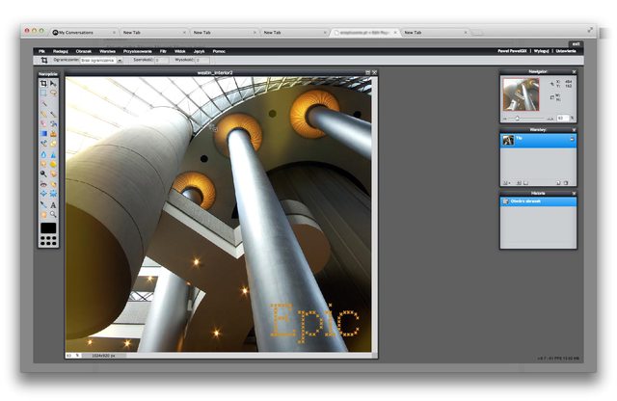Toggle the lock on Tło layer
This screenshot has height=401, width=617.
click(x=572, y=139)
